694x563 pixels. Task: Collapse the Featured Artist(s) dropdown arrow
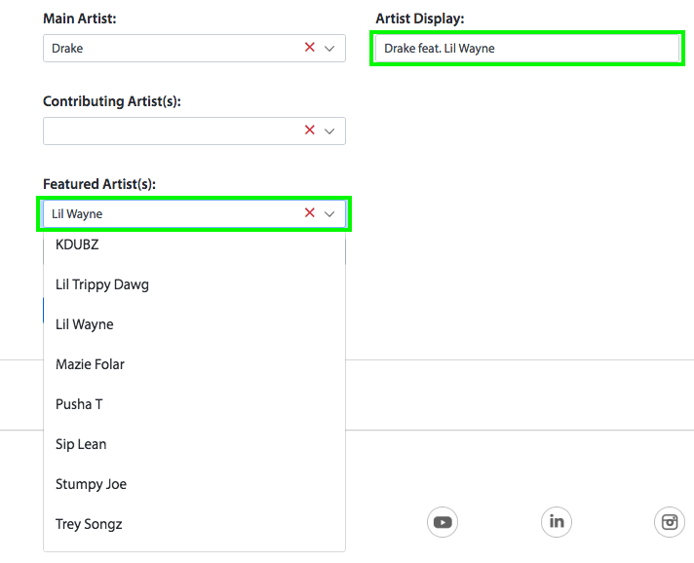pyautogui.click(x=329, y=214)
